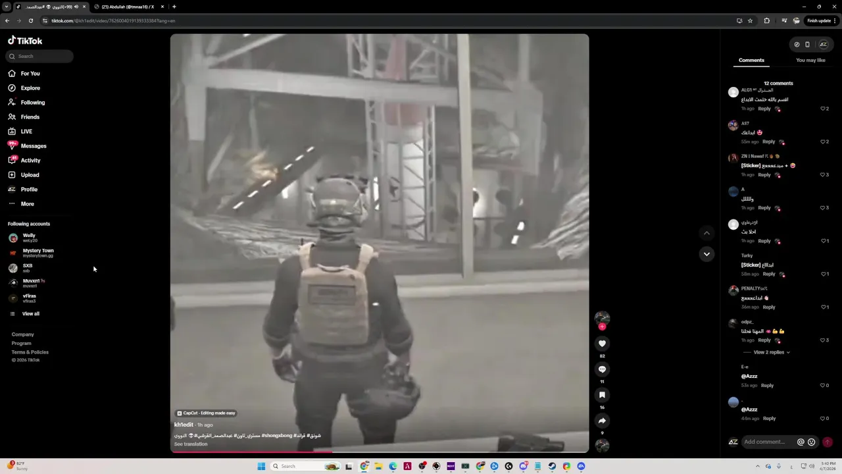Image resolution: width=842 pixels, height=474 pixels.
Task: Click the TikTok logo
Action: point(25,41)
